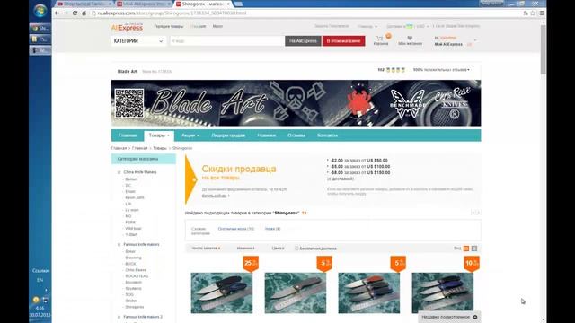Viewport: 575px width, 323px height.
Task: Click the browser Forward arrow
Action: pyautogui.click(x=66, y=13)
